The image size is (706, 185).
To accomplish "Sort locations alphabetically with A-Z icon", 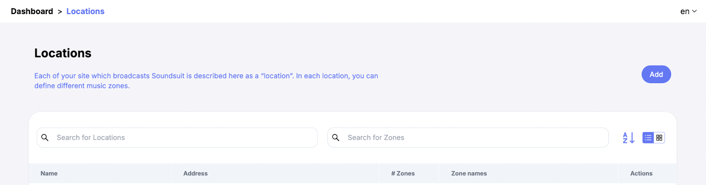I will pos(628,138).
